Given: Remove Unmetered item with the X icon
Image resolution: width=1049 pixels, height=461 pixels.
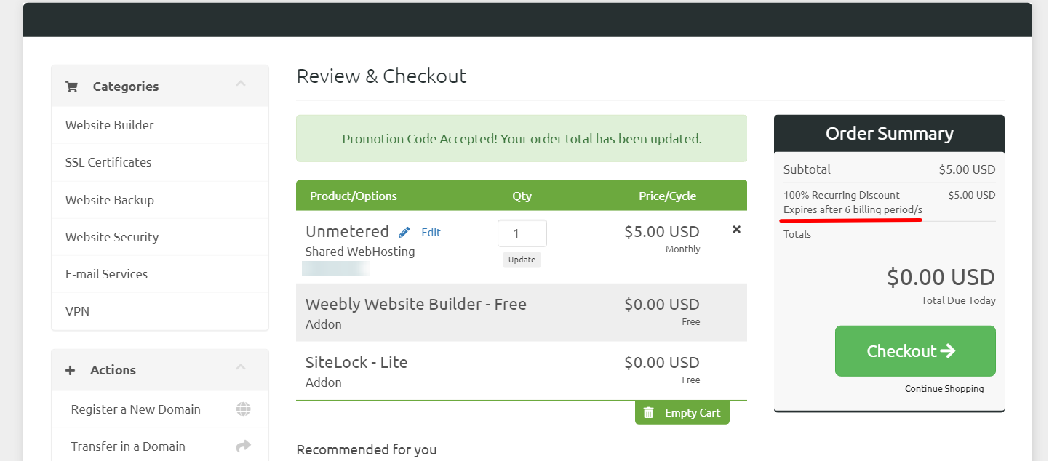Looking at the screenshot, I should (736, 230).
